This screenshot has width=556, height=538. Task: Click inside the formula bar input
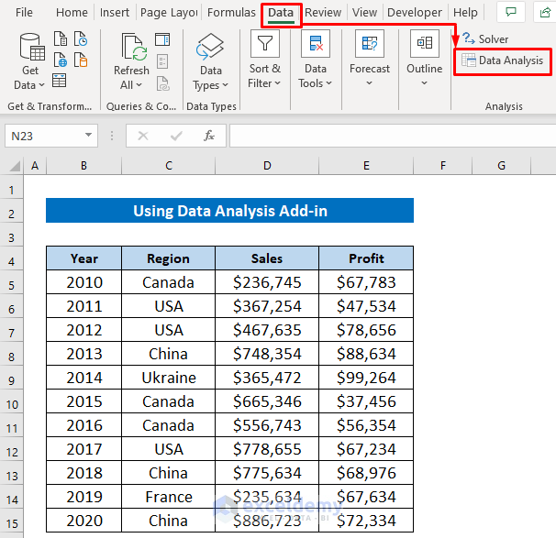coord(393,136)
